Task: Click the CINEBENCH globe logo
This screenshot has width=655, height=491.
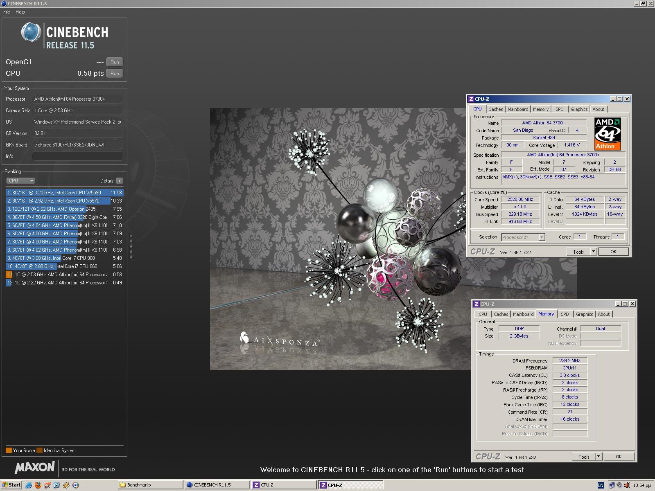Action: (x=31, y=32)
